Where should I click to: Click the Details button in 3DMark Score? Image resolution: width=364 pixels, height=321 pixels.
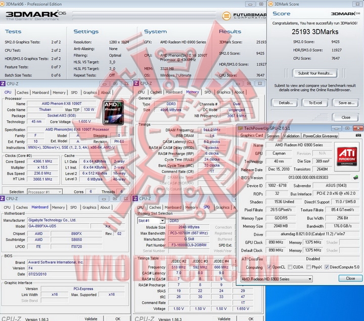[284, 103]
